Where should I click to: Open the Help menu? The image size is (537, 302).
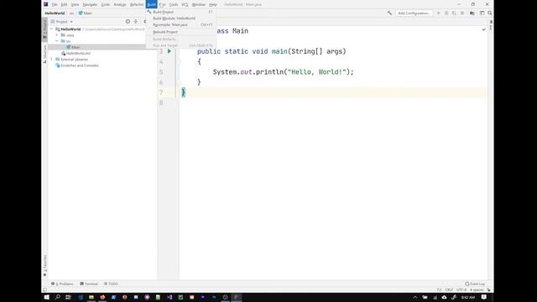[212, 4]
